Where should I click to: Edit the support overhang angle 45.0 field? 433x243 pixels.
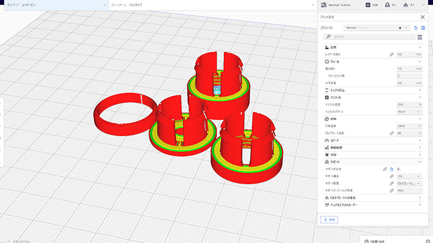[x=410, y=191]
